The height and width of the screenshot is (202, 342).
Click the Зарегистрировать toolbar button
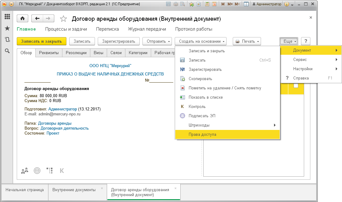click(x=119, y=41)
